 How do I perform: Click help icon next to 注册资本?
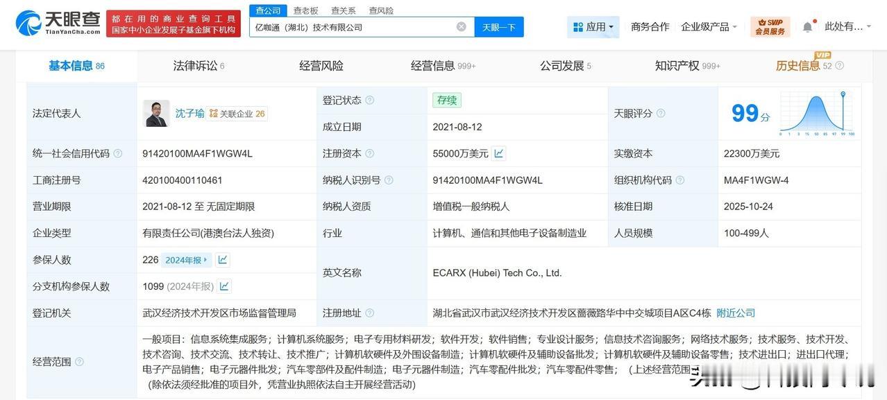click(x=370, y=154)
